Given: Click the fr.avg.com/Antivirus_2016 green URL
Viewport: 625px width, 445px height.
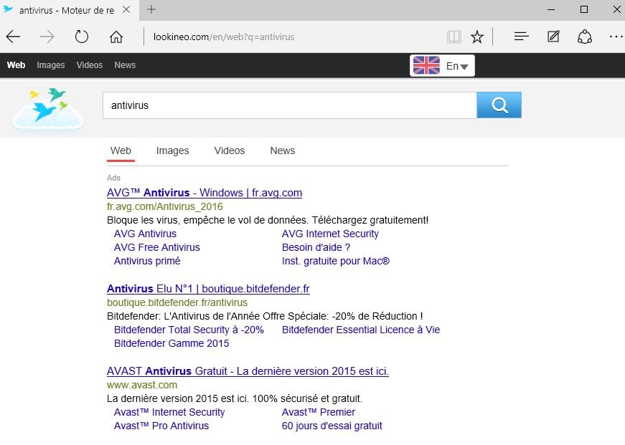Looking at the screenshot, I should pos(164,206).
